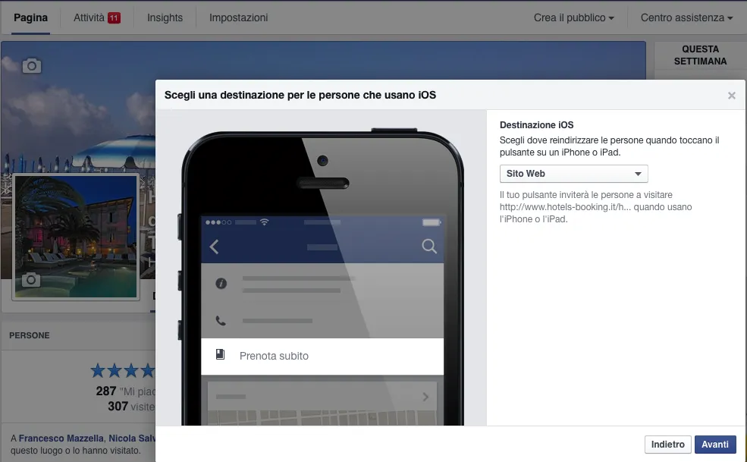Click the book icon beside Prenota subito

(220, 354)
